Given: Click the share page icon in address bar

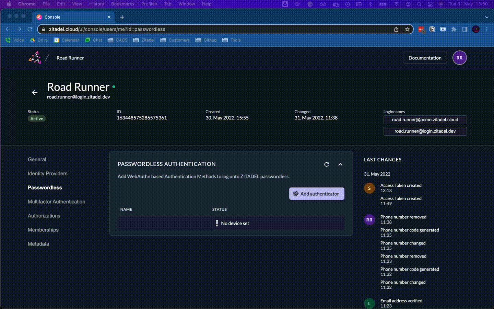Looking at the screenshot, I should [x=396, y=29].
